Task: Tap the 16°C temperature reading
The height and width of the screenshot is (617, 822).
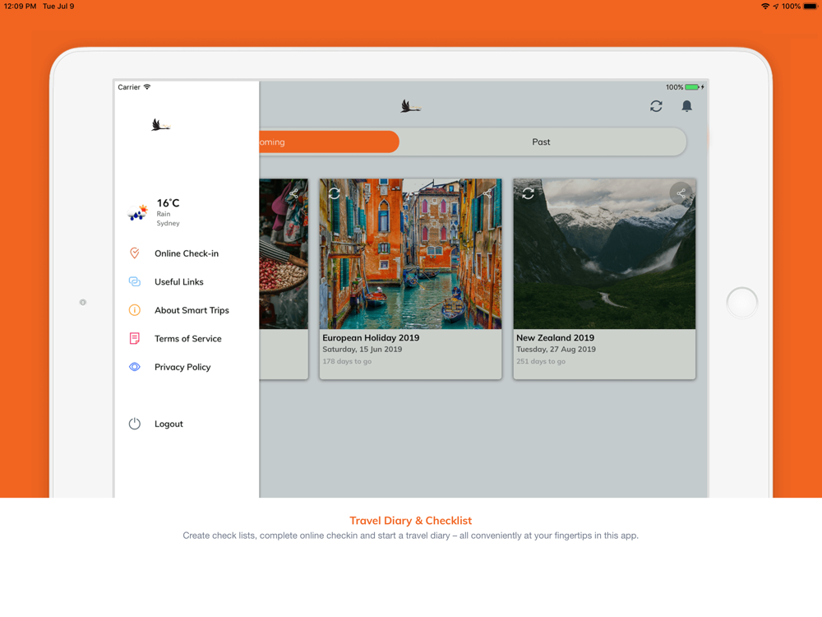Action: click(168, 203)
